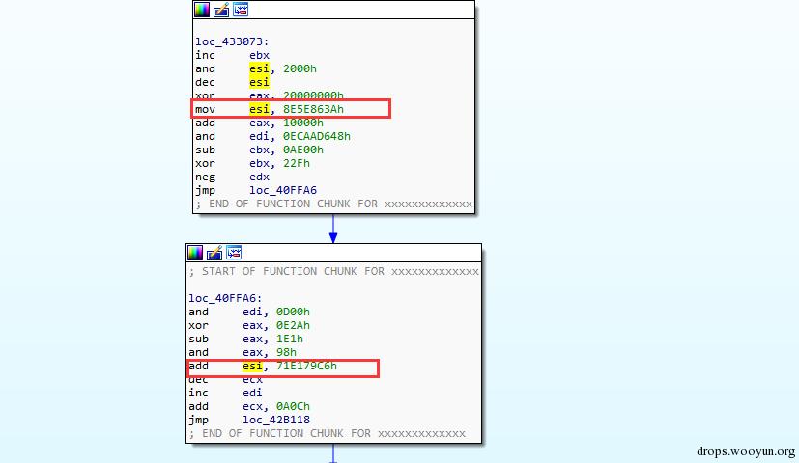Screen dimensions: 799x463
Task: Click highlighted esi in mov esi, 8E5E863Ah
Action: click(x=259, y=109)
